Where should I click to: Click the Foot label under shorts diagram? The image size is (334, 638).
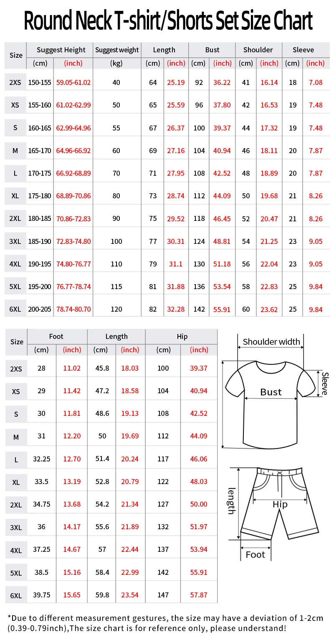(255, 555)
